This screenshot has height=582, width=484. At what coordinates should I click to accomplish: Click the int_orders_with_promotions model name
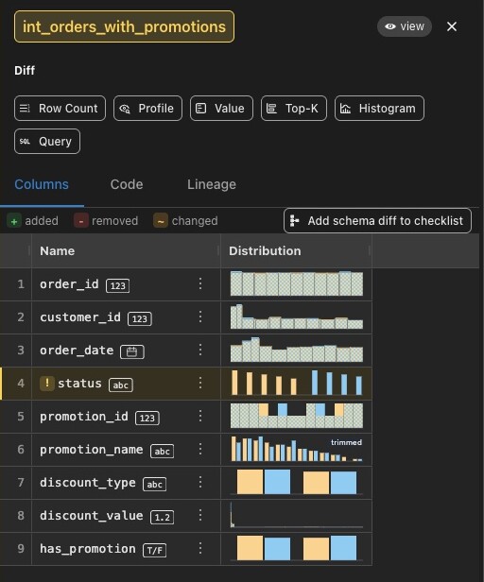[124, 26]
